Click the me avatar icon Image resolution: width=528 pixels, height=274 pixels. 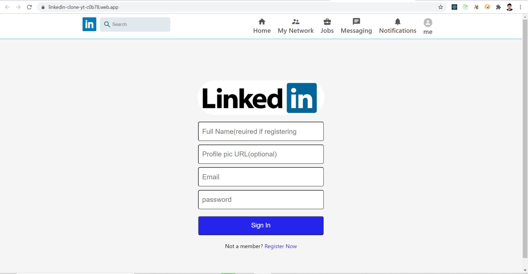point(428,23)
